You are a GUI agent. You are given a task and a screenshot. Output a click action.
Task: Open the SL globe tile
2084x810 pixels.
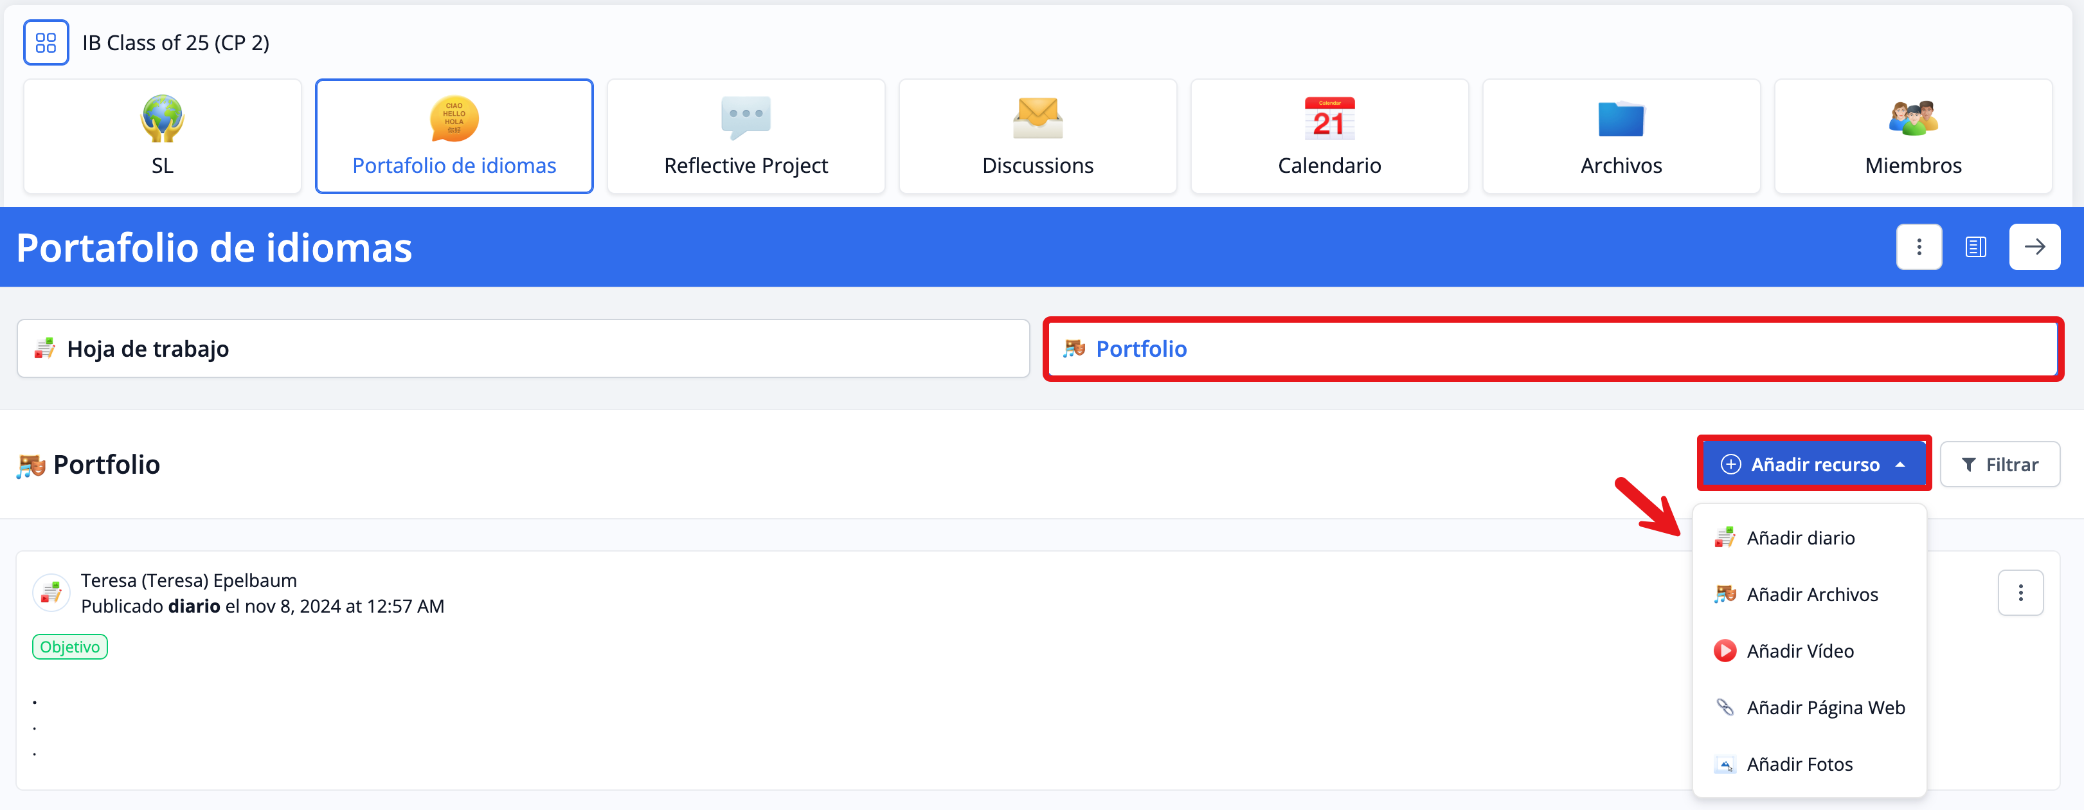163,136
